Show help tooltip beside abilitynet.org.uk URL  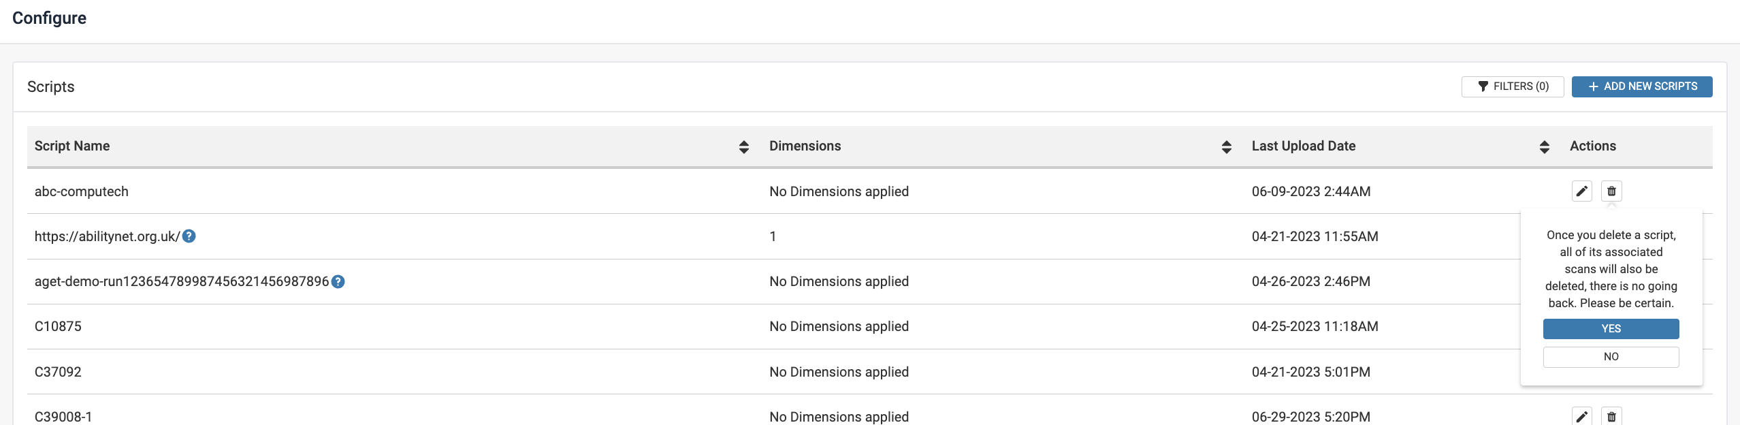189,236
